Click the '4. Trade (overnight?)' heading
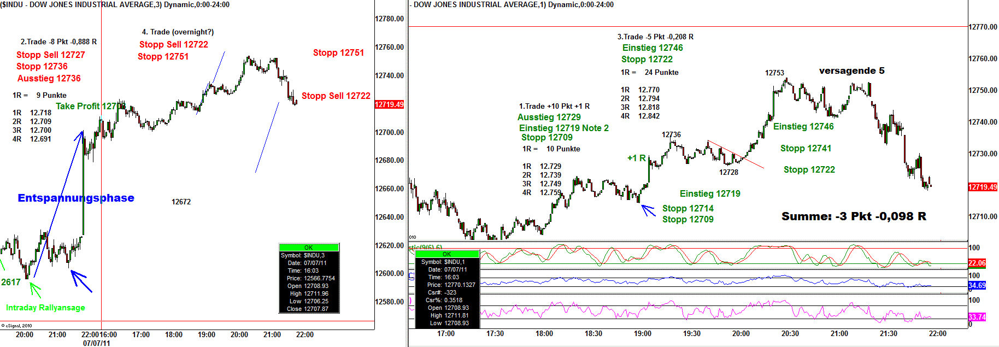Image resolution: width=999 pixels, height=347 pixels. (x=178, y=32)
